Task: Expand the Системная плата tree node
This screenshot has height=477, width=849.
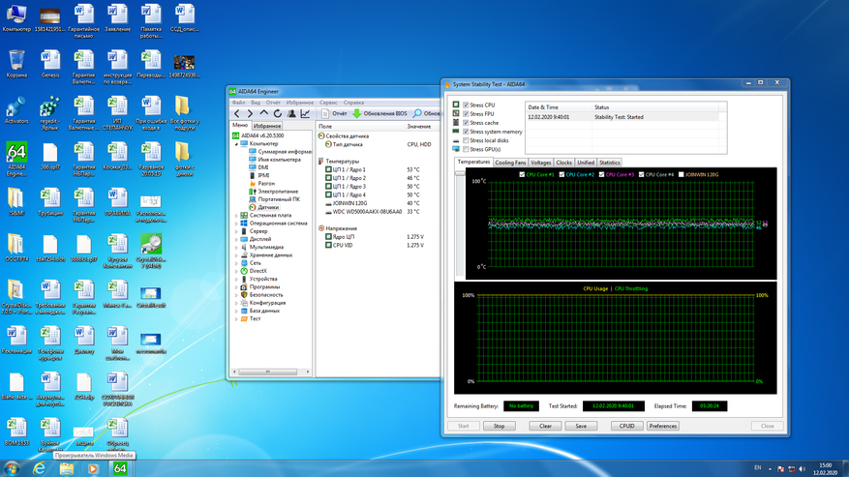Action: [x=237, y=215]
